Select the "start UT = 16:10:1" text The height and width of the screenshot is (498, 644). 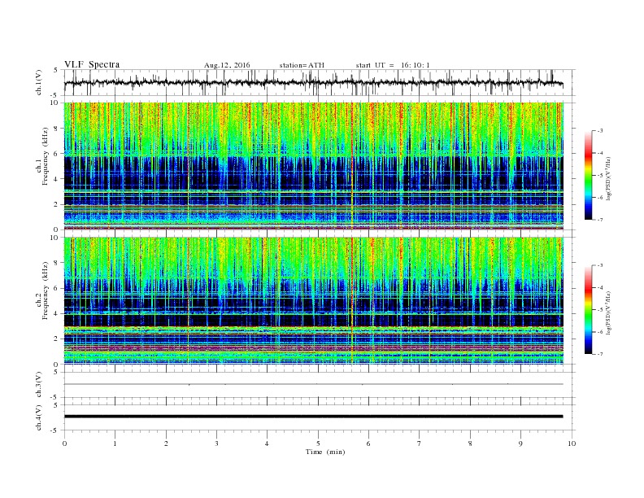click(x=393, y=65)
